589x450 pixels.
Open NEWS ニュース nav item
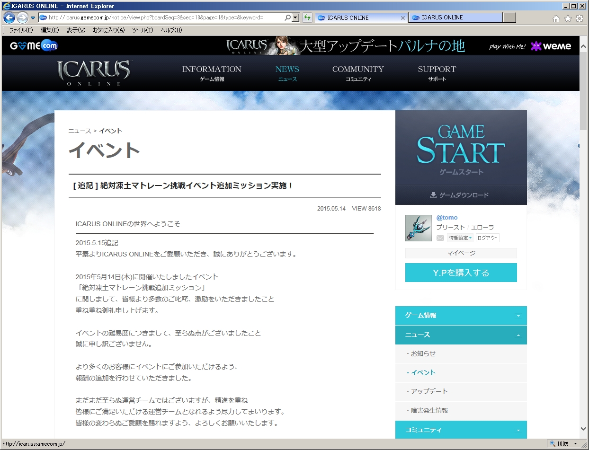[287, 73]
